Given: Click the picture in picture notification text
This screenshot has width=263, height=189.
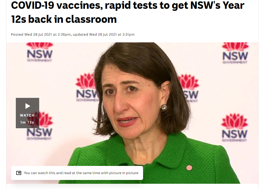Looking at the screenshot, I should (x=81, y=173).
